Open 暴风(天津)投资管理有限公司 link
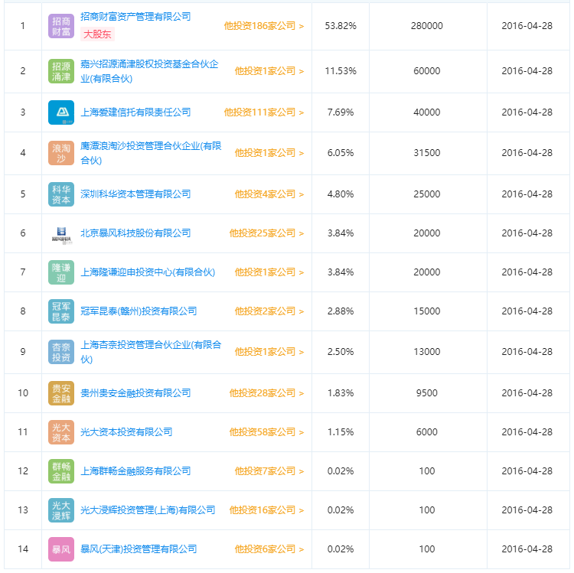The image size is (574, 573). click(x=139, y=549)
